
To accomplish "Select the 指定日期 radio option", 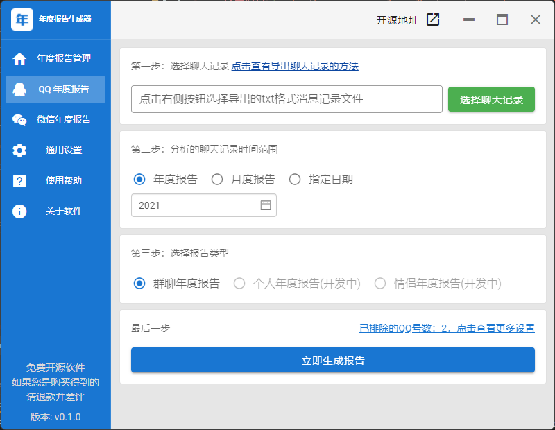I will [x=295, y=180].
